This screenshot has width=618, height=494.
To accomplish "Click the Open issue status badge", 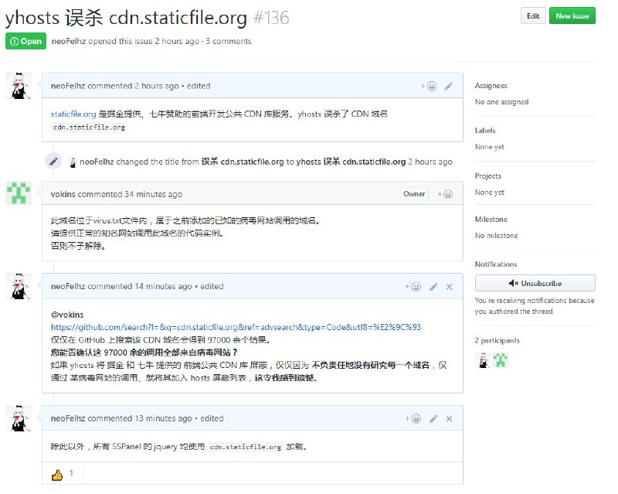I will (x=25, y=41).
